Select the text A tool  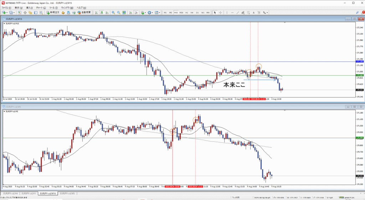point(253,12)
